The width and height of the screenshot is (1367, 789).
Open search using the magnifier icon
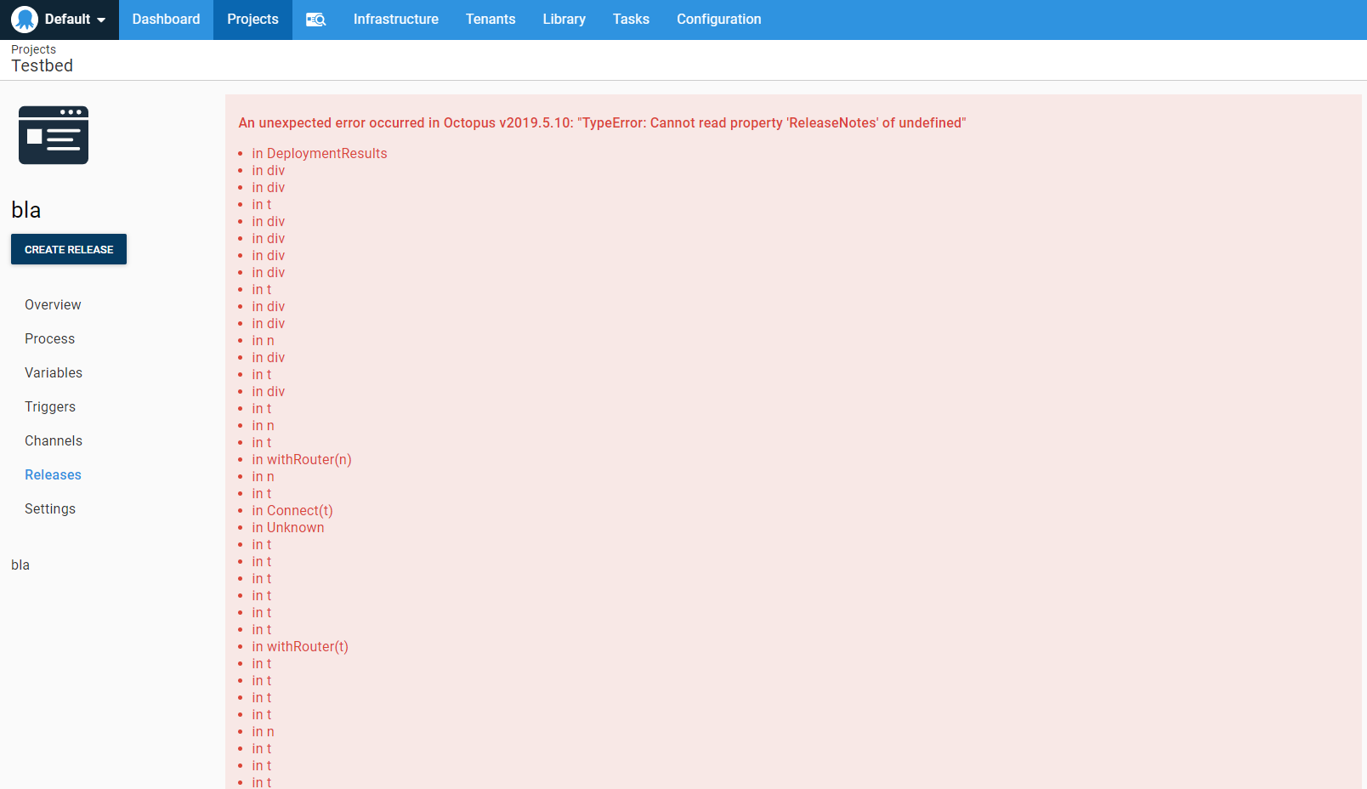[x=315, y=19]
